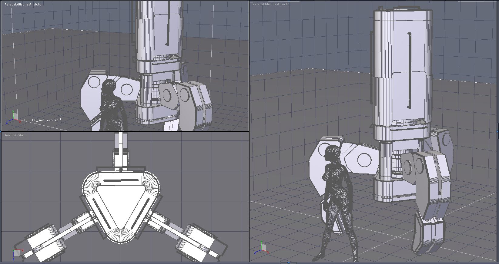
Task: Expand the collapsed panel using the right-edge arrow handle
Action: tap(497, 130)
